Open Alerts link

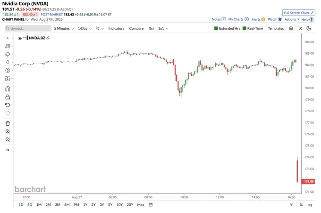(258, 19)
